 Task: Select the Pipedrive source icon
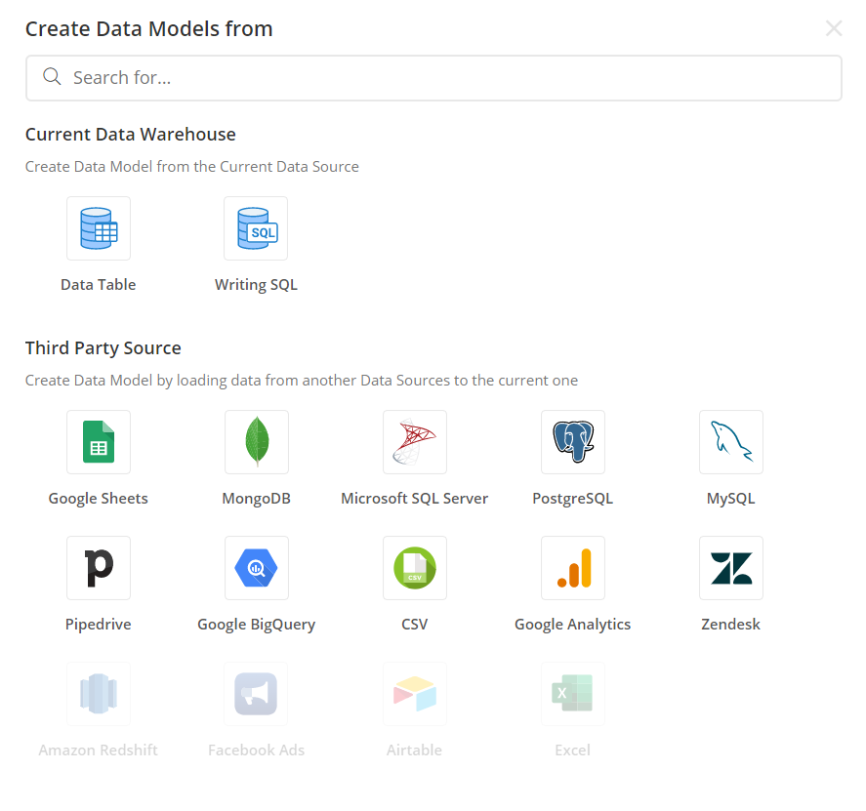99,568
